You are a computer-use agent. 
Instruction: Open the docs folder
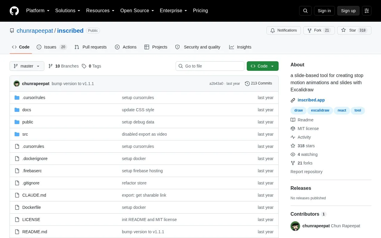click(x=26, y=110)
